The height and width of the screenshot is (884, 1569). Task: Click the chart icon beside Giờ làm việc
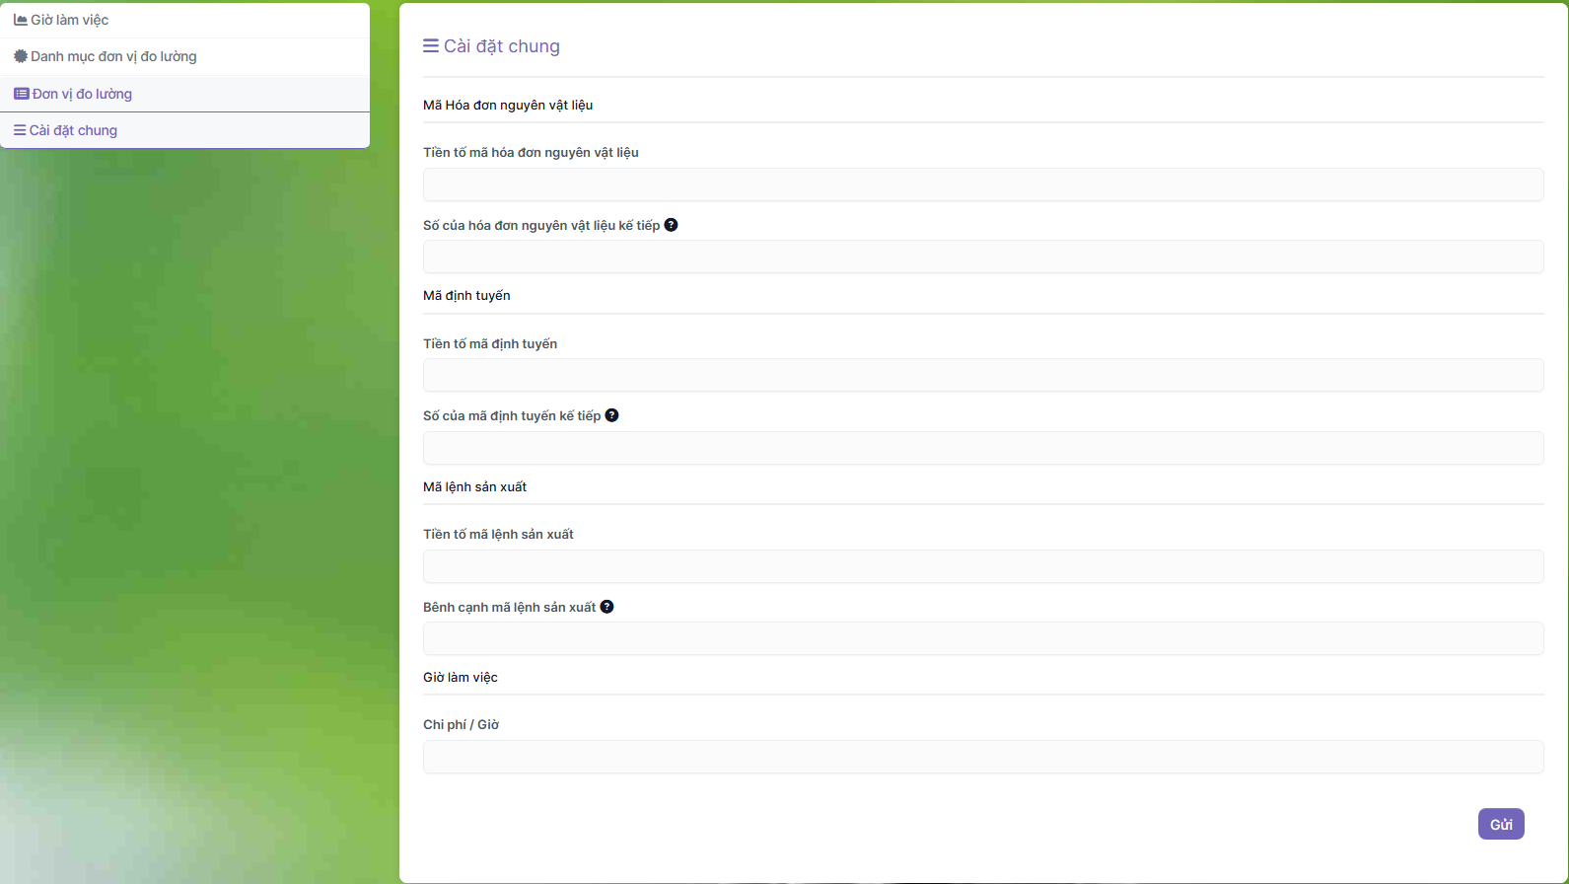pyautogui.click(x=21, y=20)
